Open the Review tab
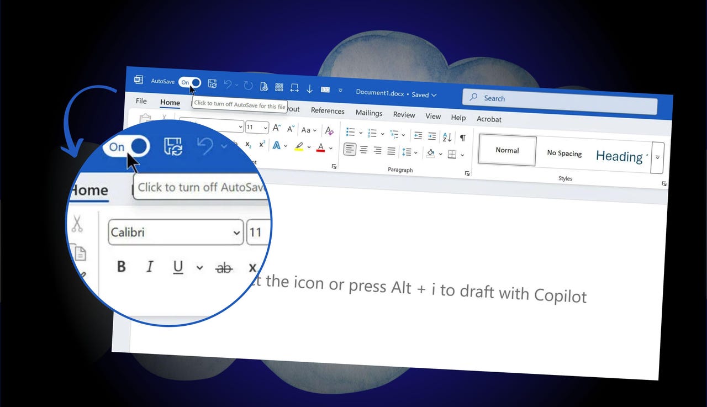The width and height of the screenshot is (707, 407). (404, 114)
